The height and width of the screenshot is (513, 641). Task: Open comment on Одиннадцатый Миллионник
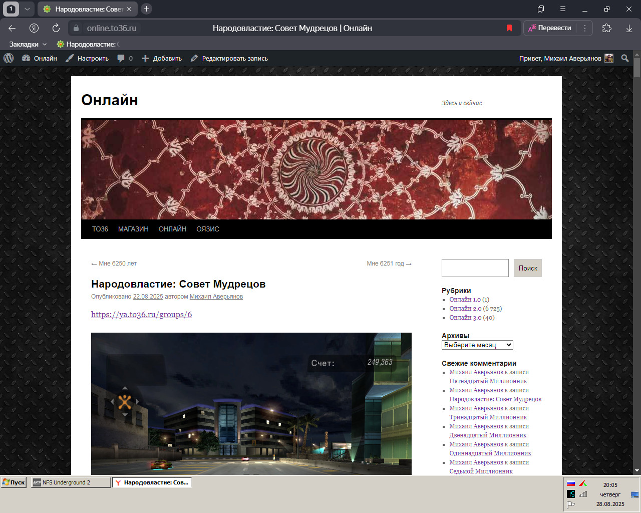click(x=490, y=453)
